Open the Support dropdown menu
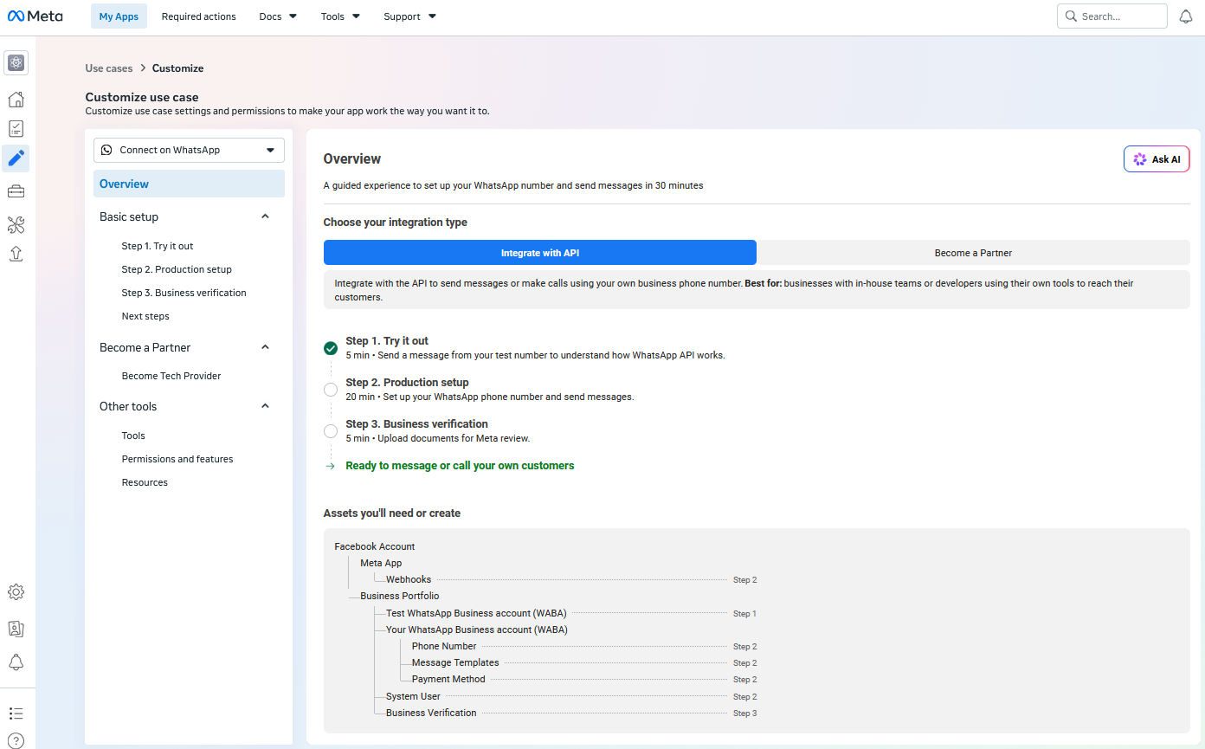The width and height of the screenshot is (1205, 749). coord(409,16)
